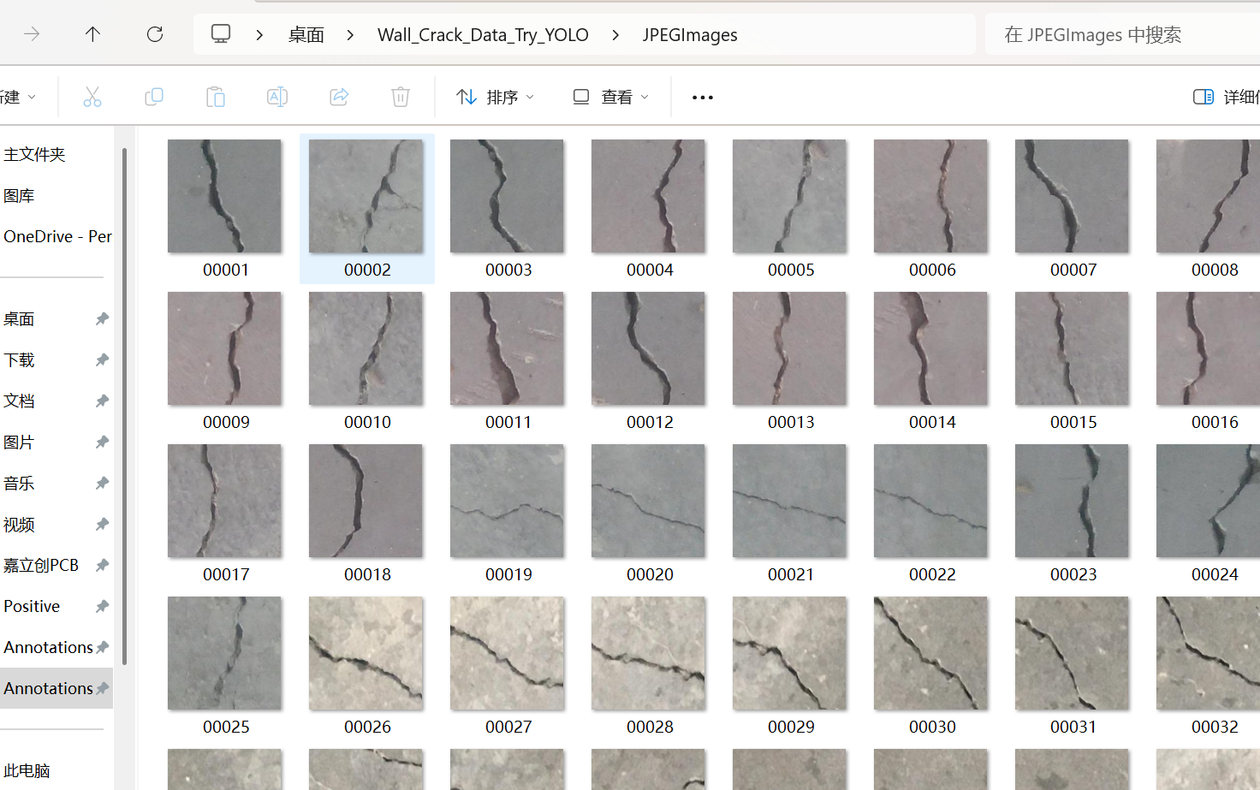The image size is (1260, 790).
Task: Click the forward navigation arrow
Action: (32, 34)
